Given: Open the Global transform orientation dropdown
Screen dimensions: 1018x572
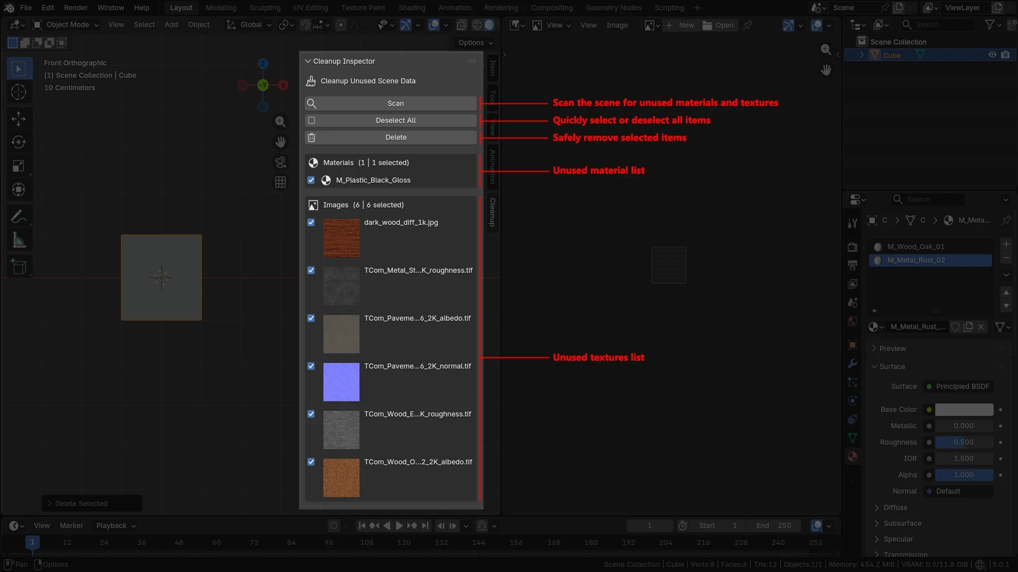Looking at the screenshot, I should (249, 25).
